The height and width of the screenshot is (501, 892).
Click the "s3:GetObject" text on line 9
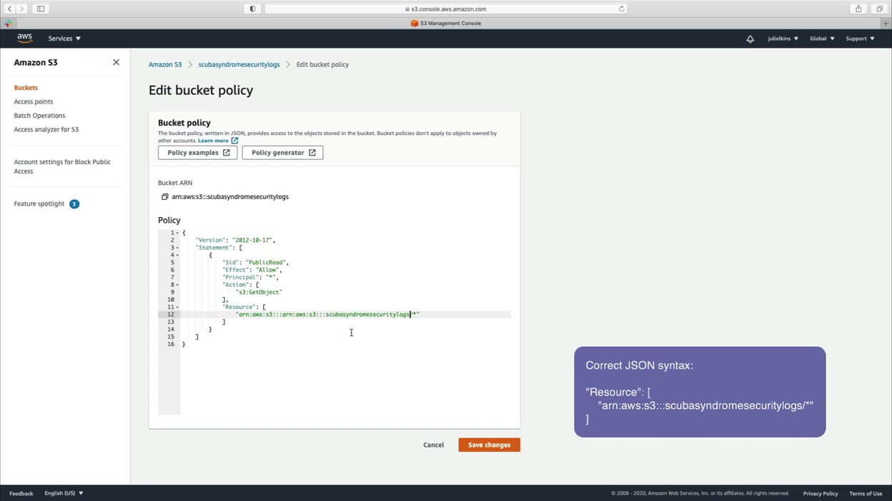click(259, 292)
